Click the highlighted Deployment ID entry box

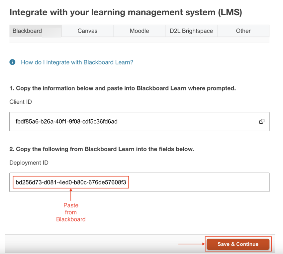pyautogui.click(x=71, y=182)
